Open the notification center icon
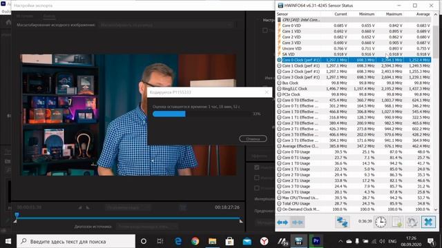442x248 pixels. (431, 241)
